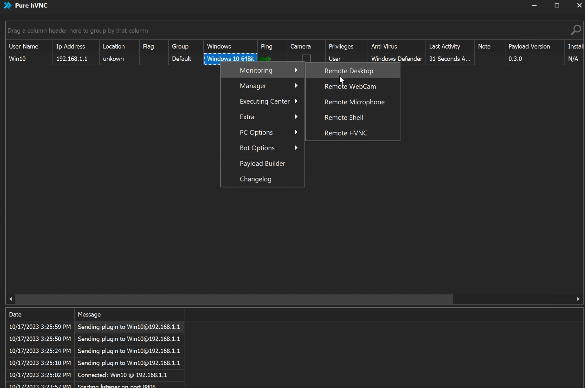The height and width of the screenshot is (388, 585).
Task: Click the Pure hVNC logo icon
Action: [8, 5]
